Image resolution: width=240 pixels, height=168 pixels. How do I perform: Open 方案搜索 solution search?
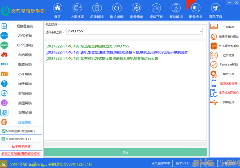pos(77,8)
